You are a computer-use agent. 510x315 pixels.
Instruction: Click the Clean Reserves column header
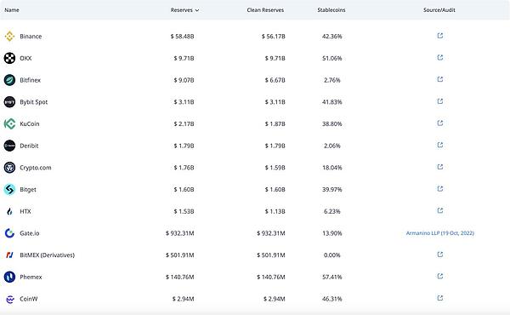click(x=265, y=10)
